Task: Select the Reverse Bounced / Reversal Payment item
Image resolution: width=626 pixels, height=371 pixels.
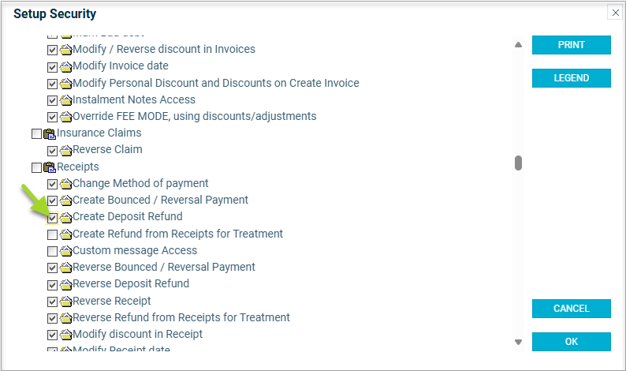Action: [x=164, y=268]
